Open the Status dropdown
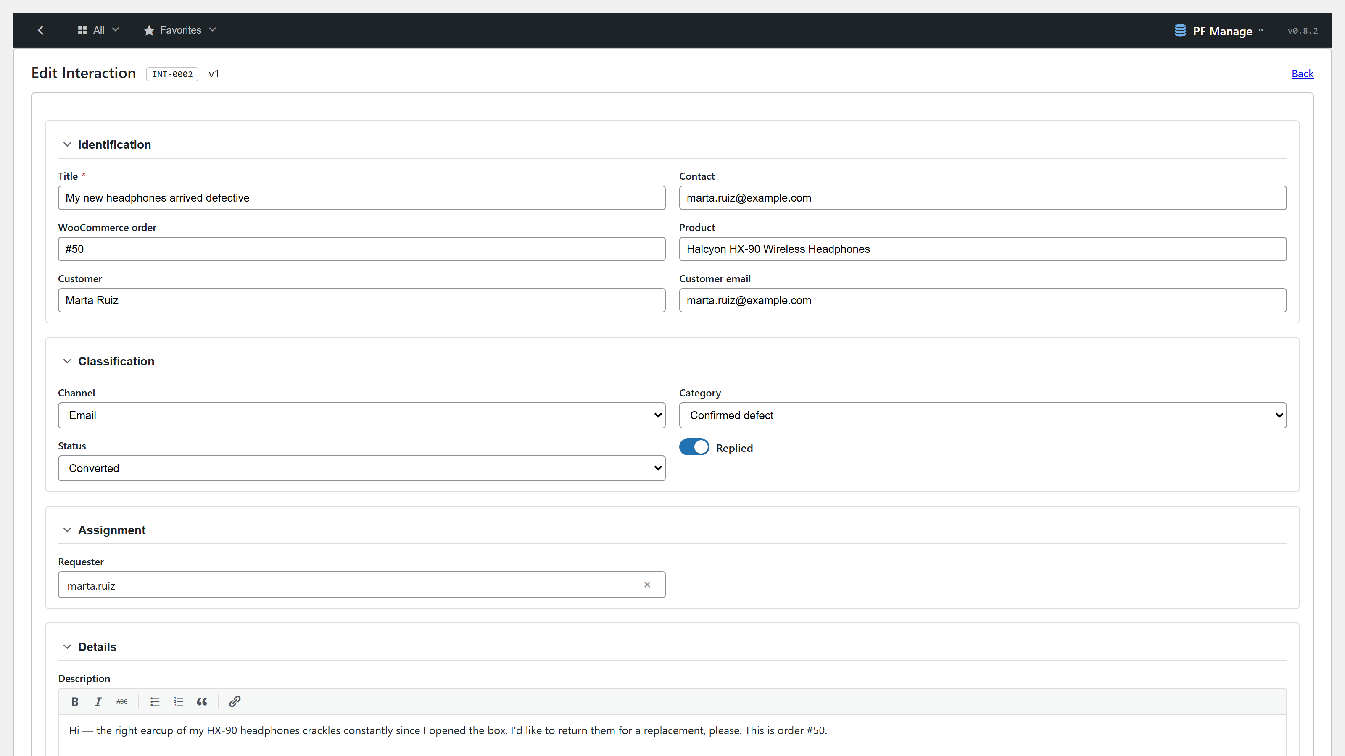This screenshot has width=1345, height=756. coord(361,469)
